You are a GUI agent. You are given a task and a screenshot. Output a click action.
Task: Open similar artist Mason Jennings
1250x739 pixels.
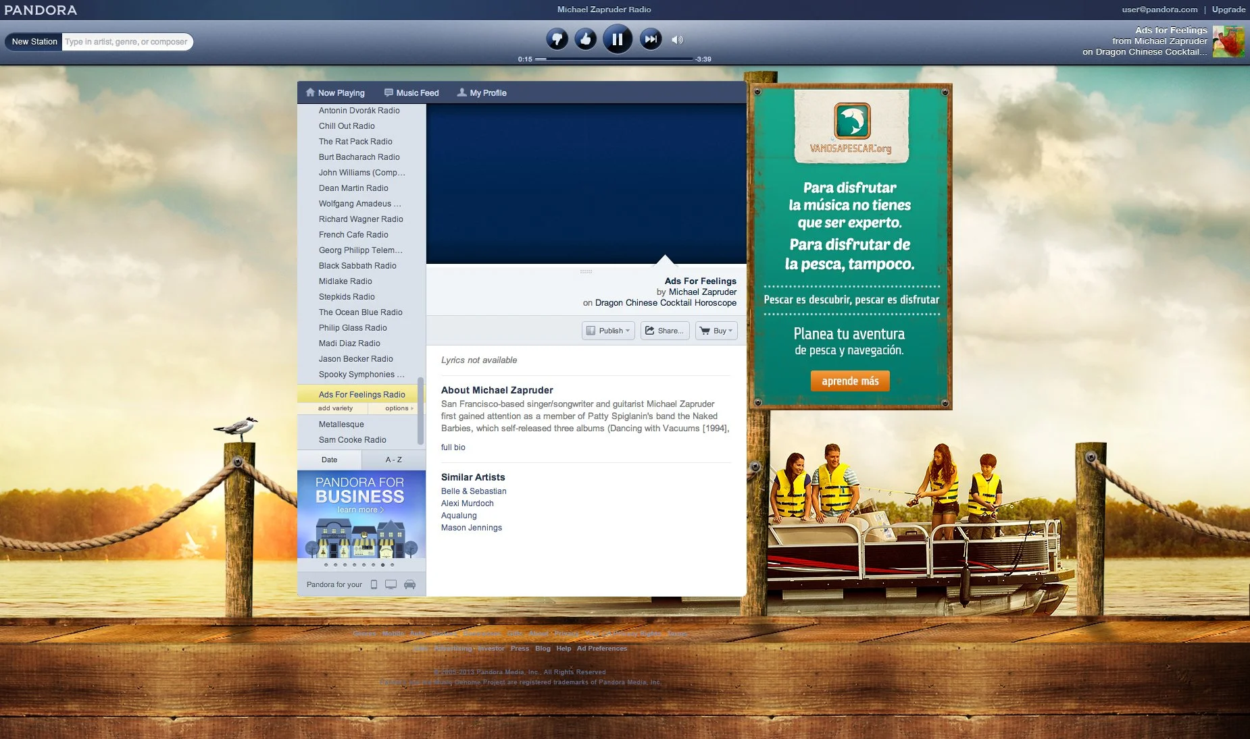[471, 528]
